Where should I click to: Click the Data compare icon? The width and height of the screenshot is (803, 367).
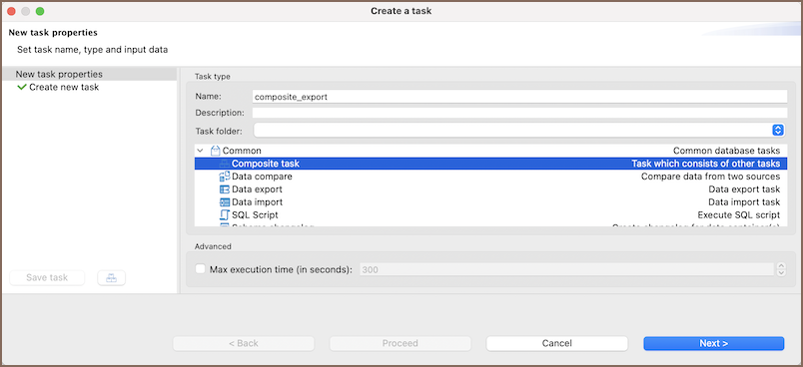225,177
